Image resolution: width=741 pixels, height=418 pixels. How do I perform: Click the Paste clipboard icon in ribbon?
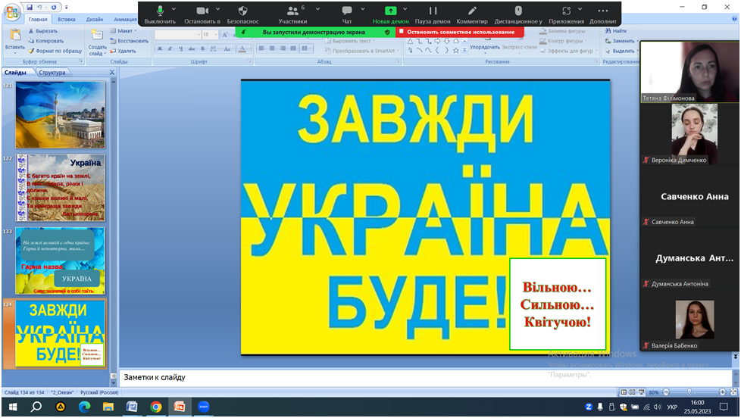14,35
